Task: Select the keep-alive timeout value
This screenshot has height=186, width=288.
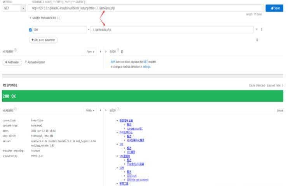Action: click(42, 136)
